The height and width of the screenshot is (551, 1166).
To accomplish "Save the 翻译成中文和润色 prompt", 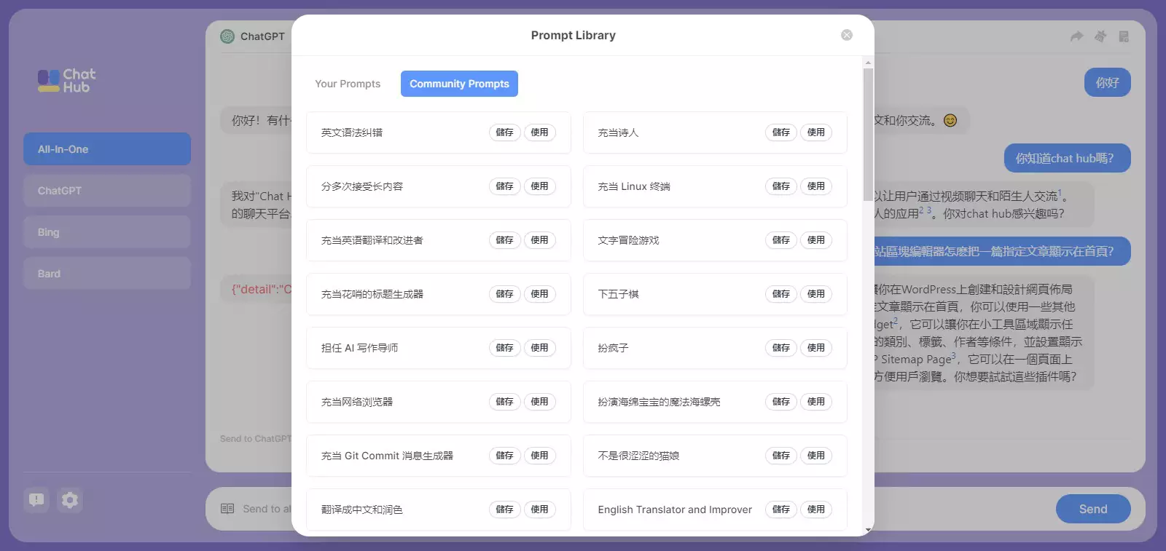I will click(x=504, y=510).
